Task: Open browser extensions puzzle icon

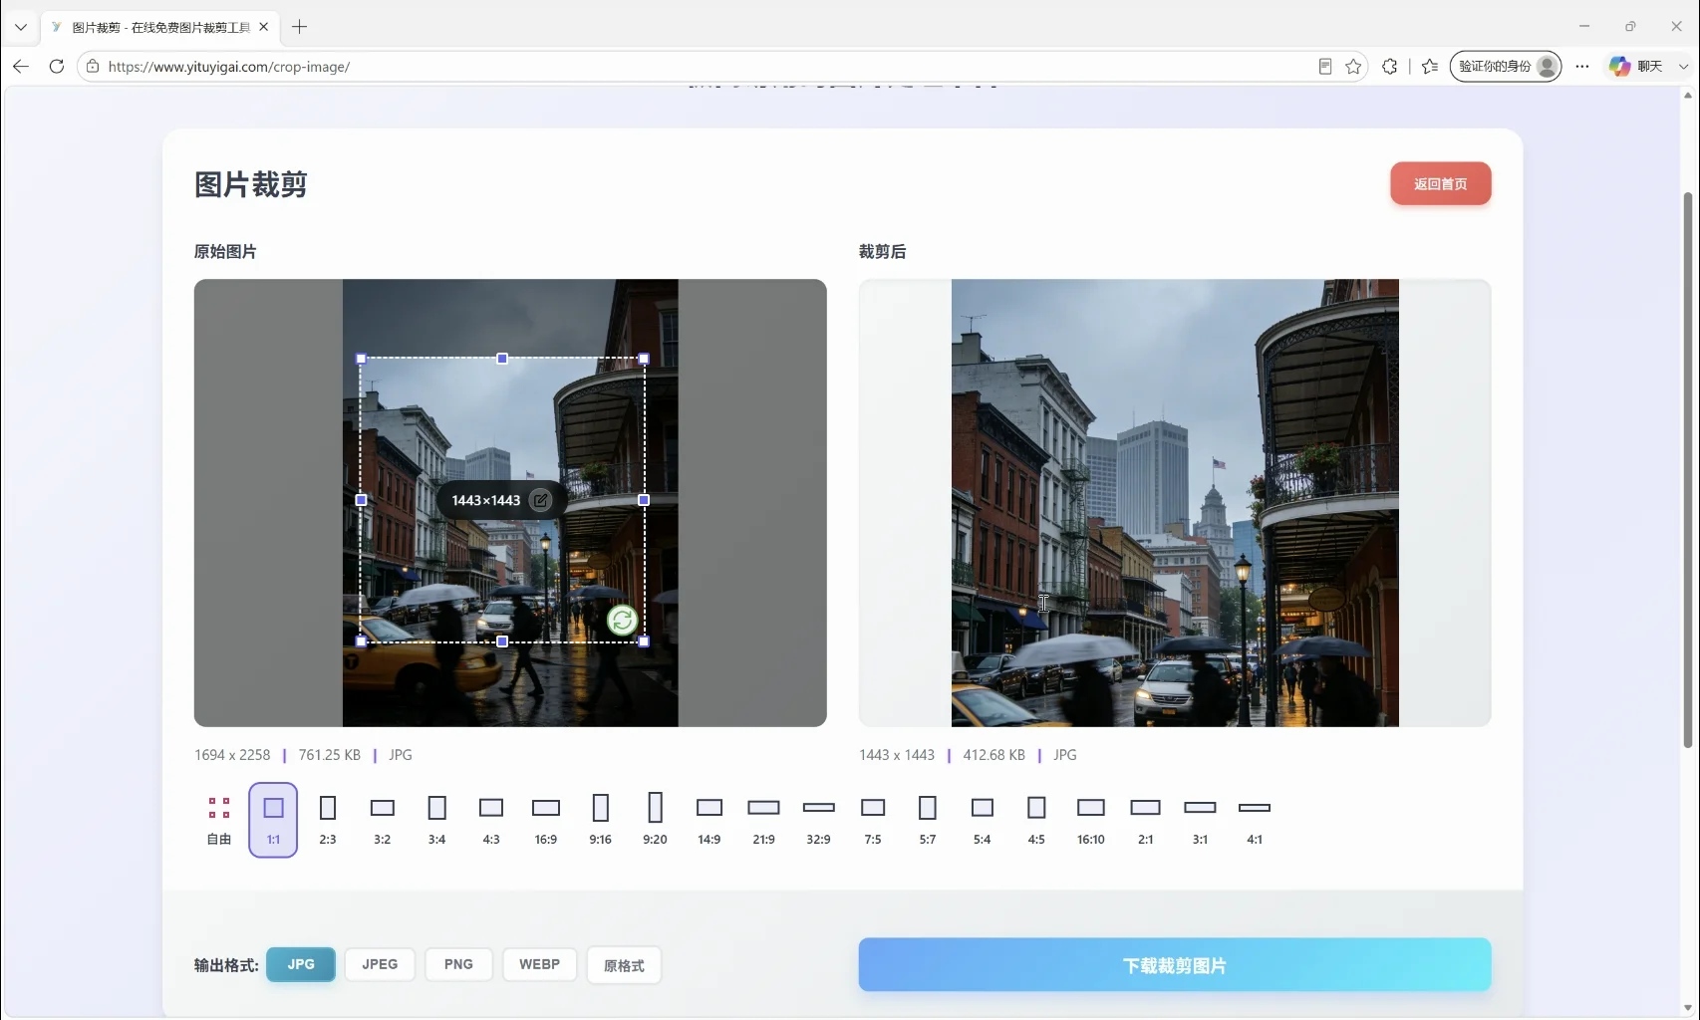Action: [1389, 67]
